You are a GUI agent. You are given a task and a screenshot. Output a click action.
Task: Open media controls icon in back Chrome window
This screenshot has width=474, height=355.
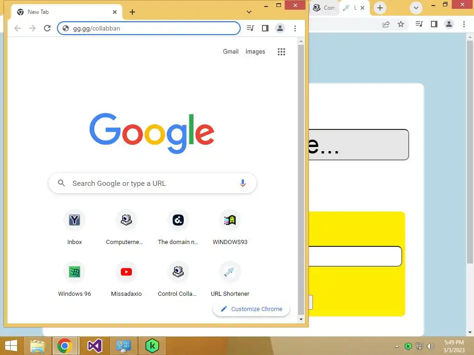(419, 24)
